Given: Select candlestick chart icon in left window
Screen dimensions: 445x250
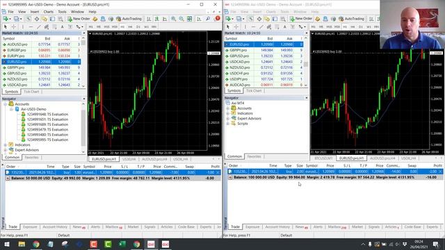Looking at the screenshot, I should point(157,19).
